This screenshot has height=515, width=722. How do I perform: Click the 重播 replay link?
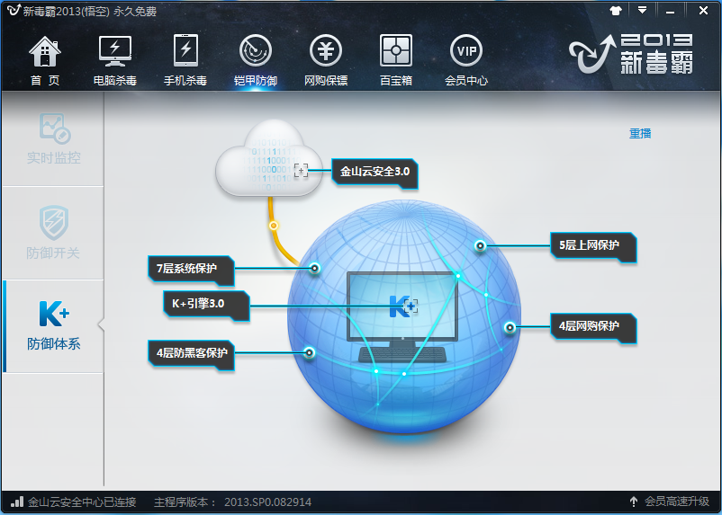pyautogui.click(x=640, y=134)
